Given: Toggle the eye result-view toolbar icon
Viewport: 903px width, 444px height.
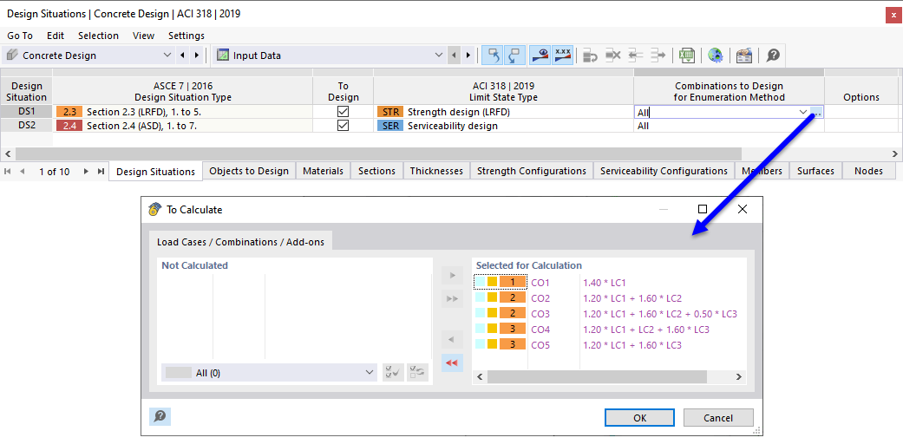Looking at the screenshot, I should pos(540,55).
